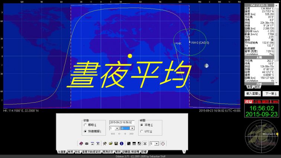This screenshot has width=281, height=158.
Task: Click the fast-forward >>> time step control
Action: [131, 133]
